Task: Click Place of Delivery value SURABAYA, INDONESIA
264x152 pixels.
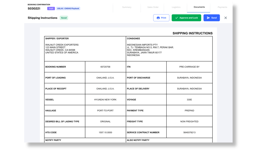Action: pos(189,89)
